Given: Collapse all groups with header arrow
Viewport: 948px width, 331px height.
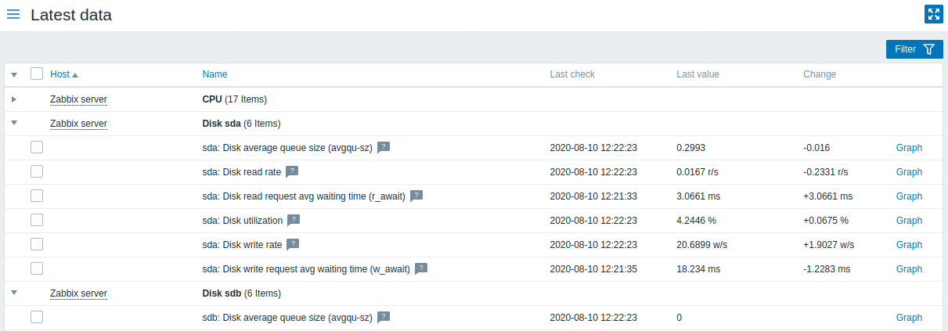Looking at the screenshot, I should (14, 74).
